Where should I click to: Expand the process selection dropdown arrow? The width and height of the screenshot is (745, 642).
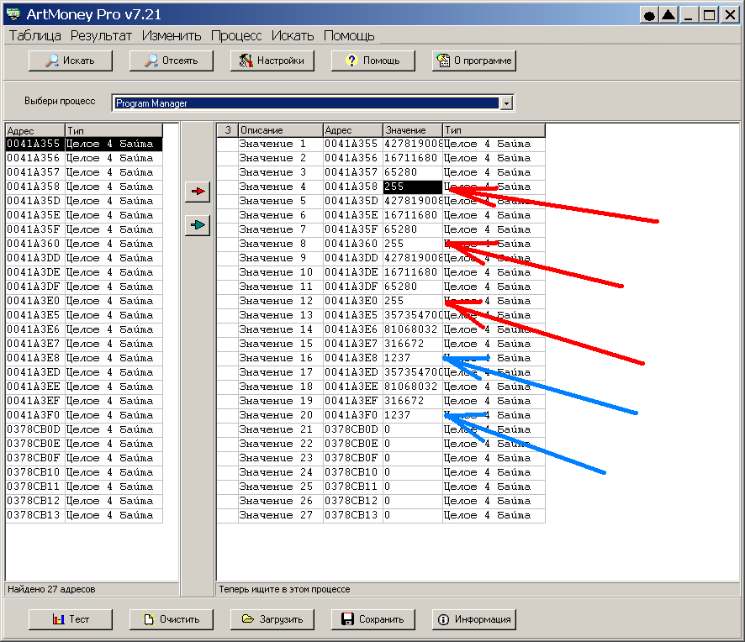click(506, 103)
